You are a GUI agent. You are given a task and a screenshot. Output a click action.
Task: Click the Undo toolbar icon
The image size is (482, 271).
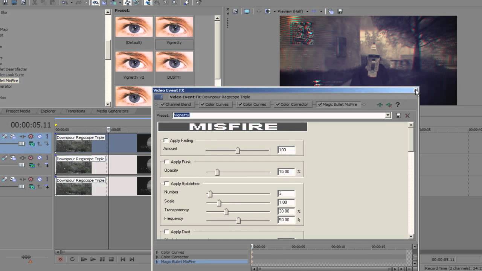tap(65, 3)
